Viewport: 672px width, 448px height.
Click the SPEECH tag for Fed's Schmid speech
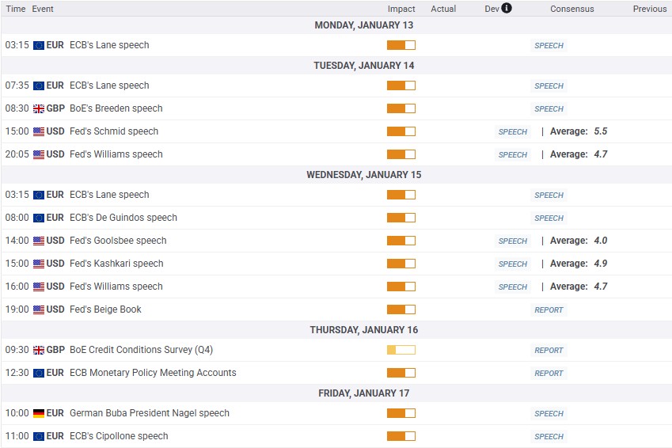[513, 132]
